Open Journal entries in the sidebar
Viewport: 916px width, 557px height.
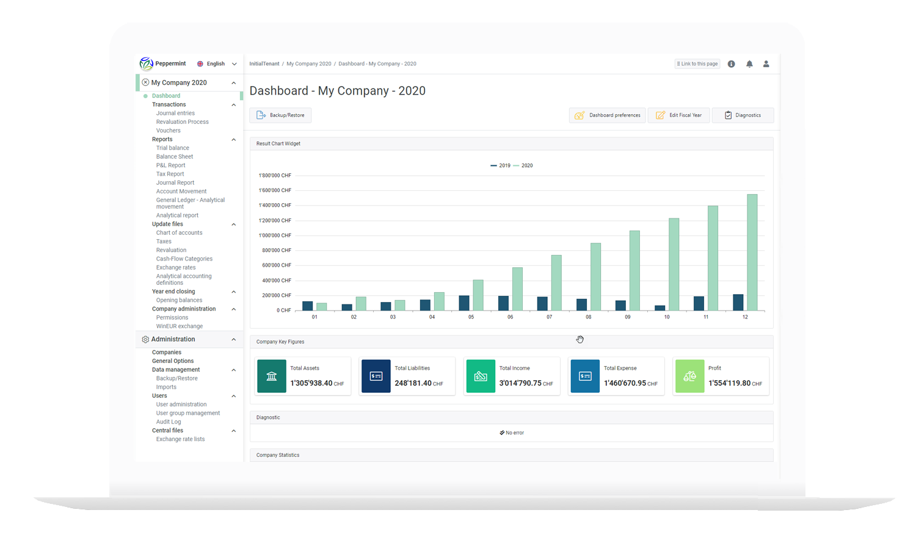point(175,113)
